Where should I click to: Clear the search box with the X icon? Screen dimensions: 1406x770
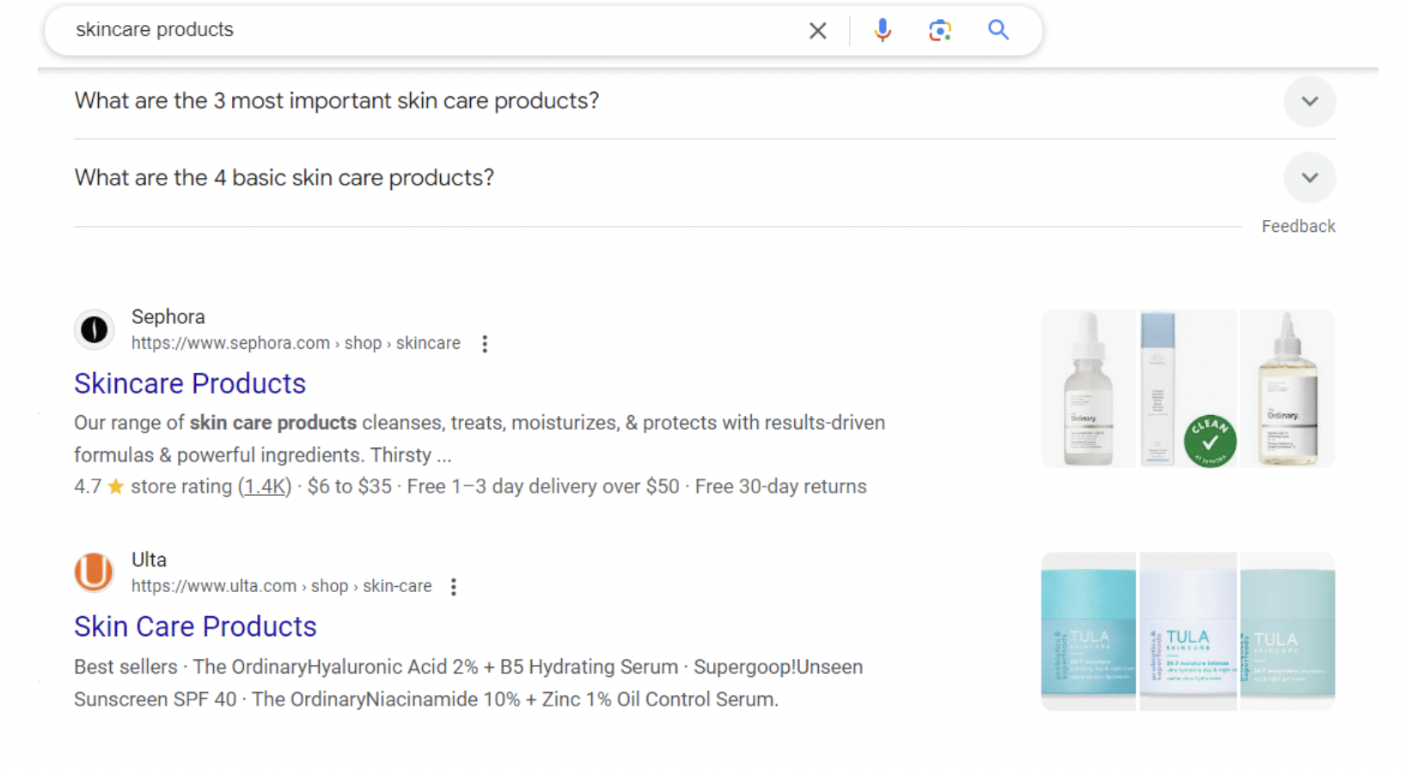pyautogui.click(x=817, y=31)
